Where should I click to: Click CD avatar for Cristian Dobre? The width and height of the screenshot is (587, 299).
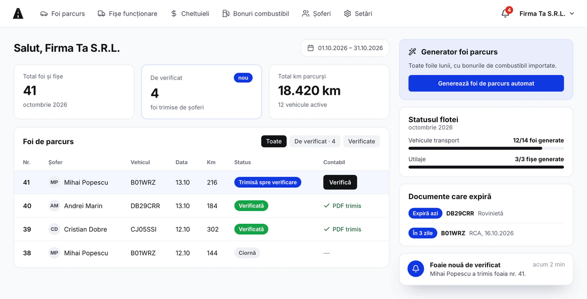[x=54, y=229]
